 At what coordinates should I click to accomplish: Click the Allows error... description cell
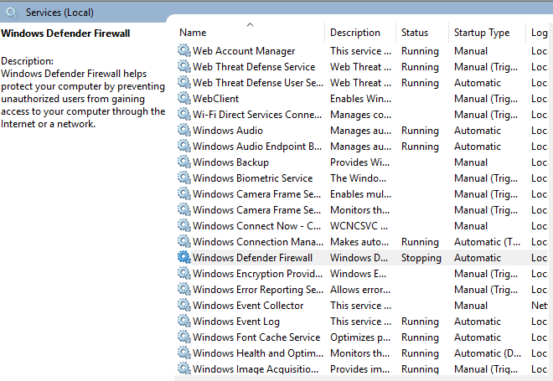tap(360, 290)
